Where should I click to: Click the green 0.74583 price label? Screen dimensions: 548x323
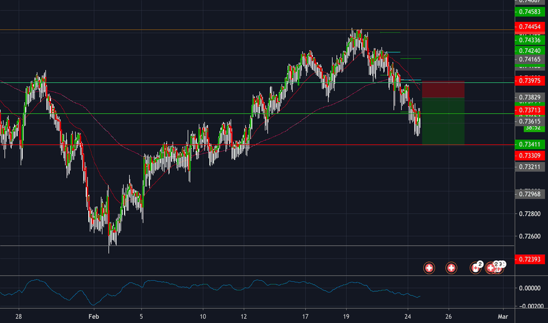[x=529, y=12]
